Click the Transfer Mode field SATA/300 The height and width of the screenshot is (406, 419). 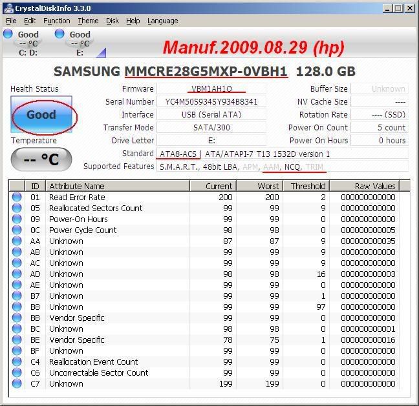[211, 128]
